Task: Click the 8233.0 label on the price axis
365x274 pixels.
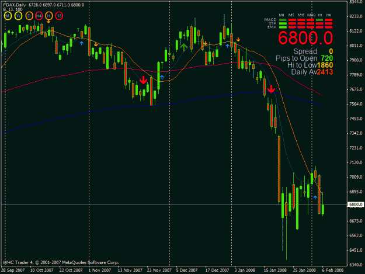Action: tap(356, 16)
